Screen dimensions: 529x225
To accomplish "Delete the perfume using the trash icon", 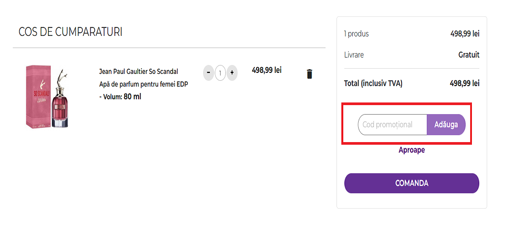I will (x=309, y=74).
